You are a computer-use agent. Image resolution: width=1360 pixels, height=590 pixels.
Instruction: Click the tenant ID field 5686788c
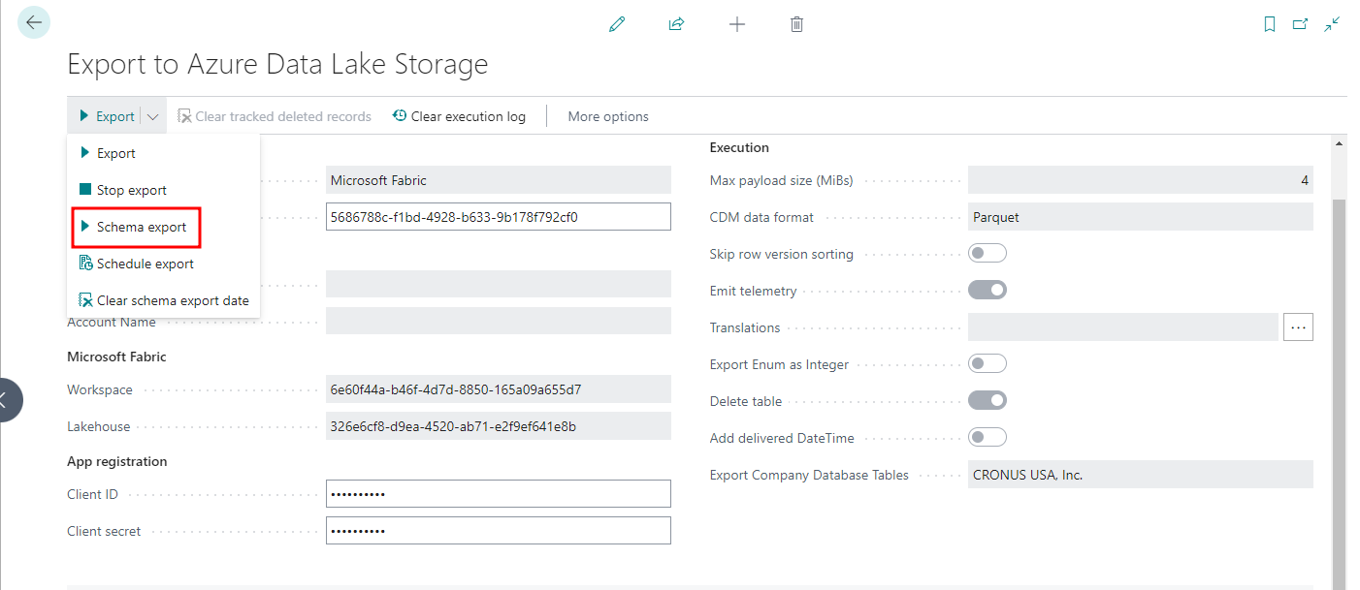click(499, 217)
